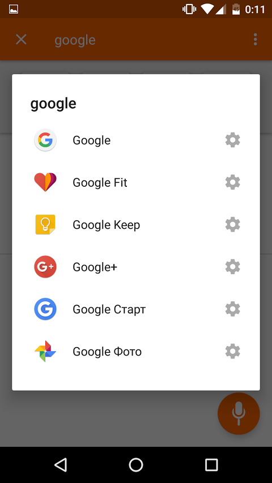Tap the Google Fit heart icon
Image resolution: width=272 pixels, height=483 pixels.
(x=45, y=182)
